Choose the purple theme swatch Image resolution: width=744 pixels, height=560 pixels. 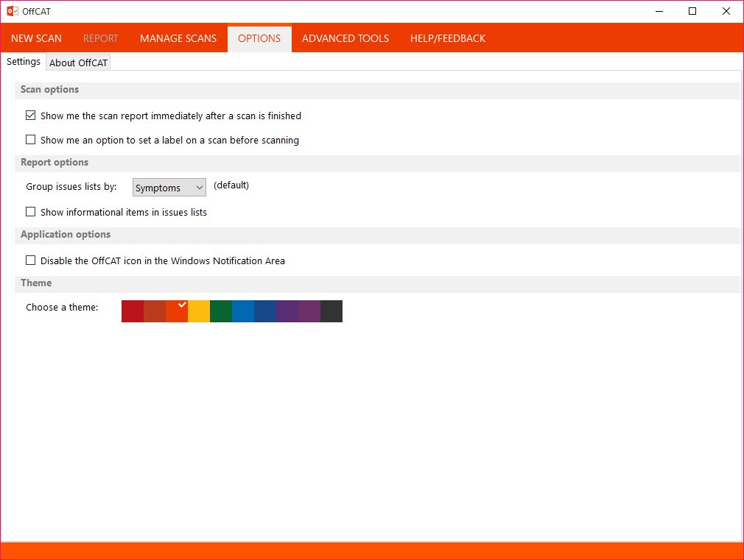click(x=287, y=311)
